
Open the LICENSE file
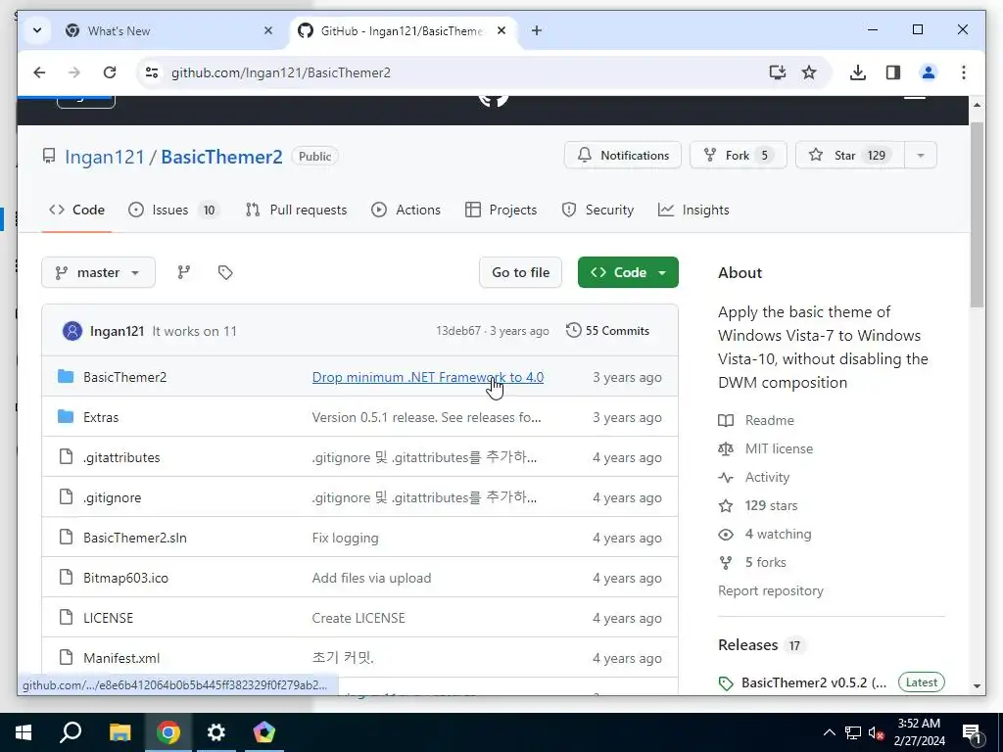point(108,619)
